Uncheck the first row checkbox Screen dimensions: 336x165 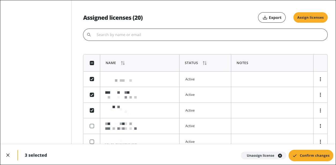tap(92, 79)
